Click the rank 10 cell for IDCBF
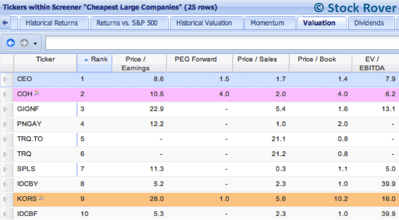 click(x=84, y=214)
